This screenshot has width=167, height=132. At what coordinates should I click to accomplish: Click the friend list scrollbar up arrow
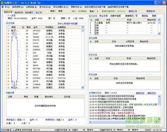[x=83, y=27]
